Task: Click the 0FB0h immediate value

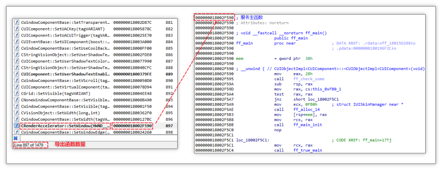Action: pos(311,104)
